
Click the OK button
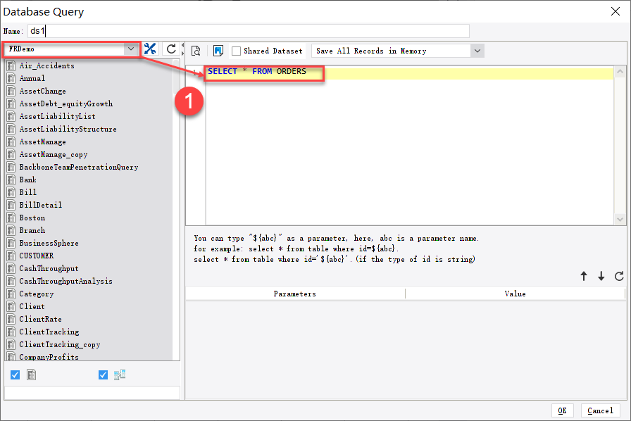click(563, 410)
